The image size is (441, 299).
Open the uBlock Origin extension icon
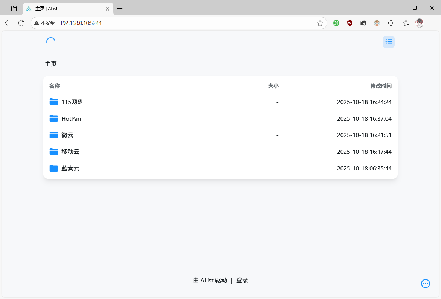click(350, 23)
